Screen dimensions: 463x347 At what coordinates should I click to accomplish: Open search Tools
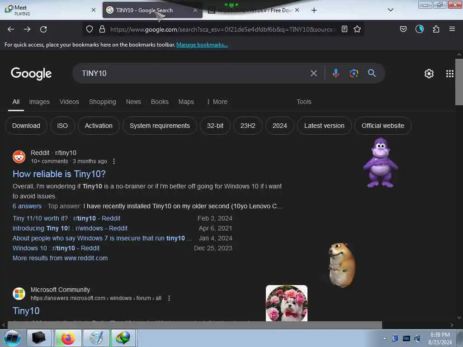(304, 102)
